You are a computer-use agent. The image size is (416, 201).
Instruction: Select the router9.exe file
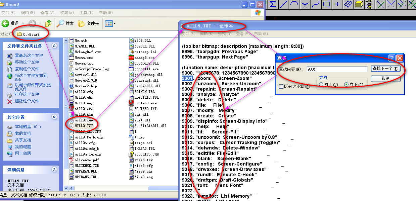pos(143,103)
